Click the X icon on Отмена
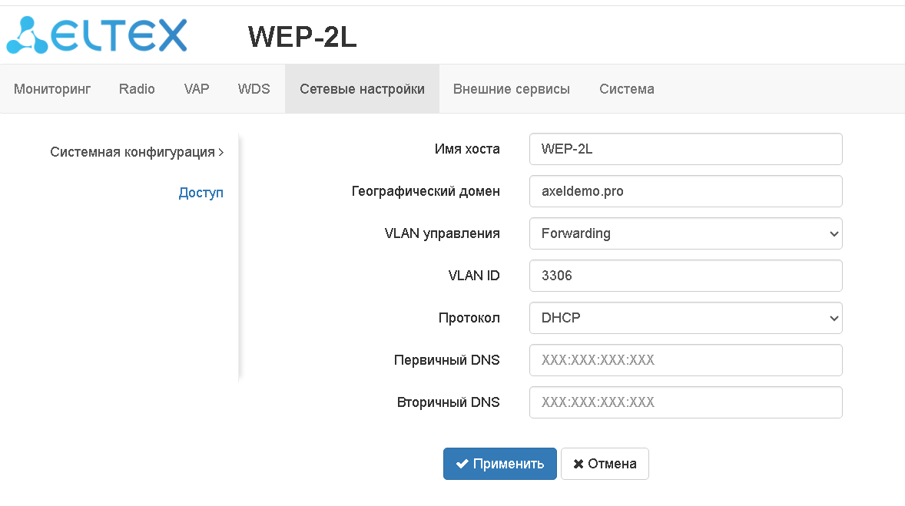This screenshot has width=905, height=506. point(578,464)
